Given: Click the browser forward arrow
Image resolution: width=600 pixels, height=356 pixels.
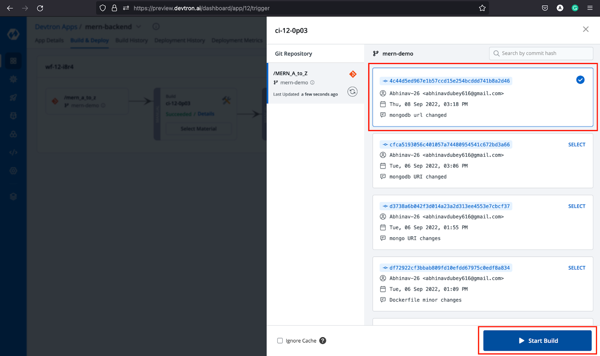Looking at the screenshot, I should click(25, 8).
